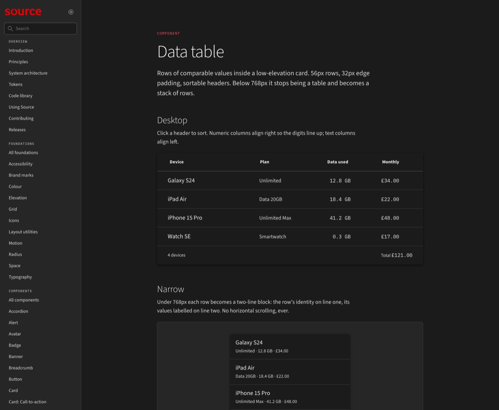Open the Icons foundation page
The height and width of the screenshot is (410, 499).
click(14, 221)
